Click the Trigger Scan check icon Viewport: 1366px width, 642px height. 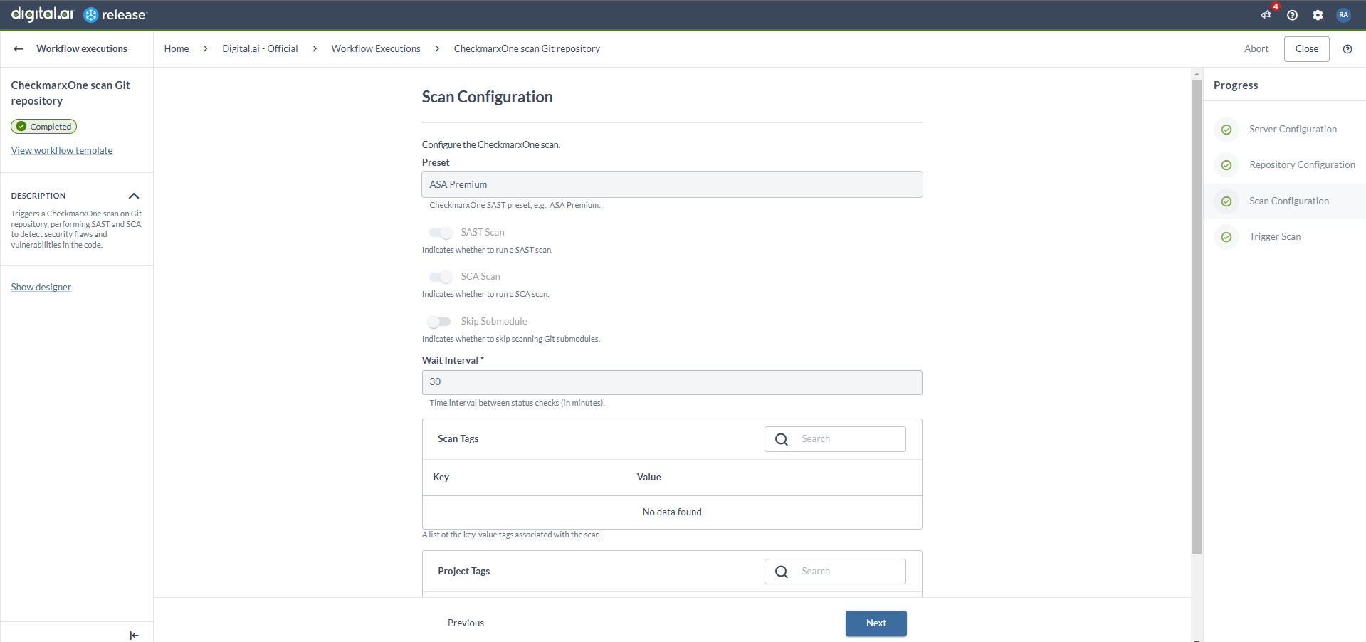[x=1226, y=237]
